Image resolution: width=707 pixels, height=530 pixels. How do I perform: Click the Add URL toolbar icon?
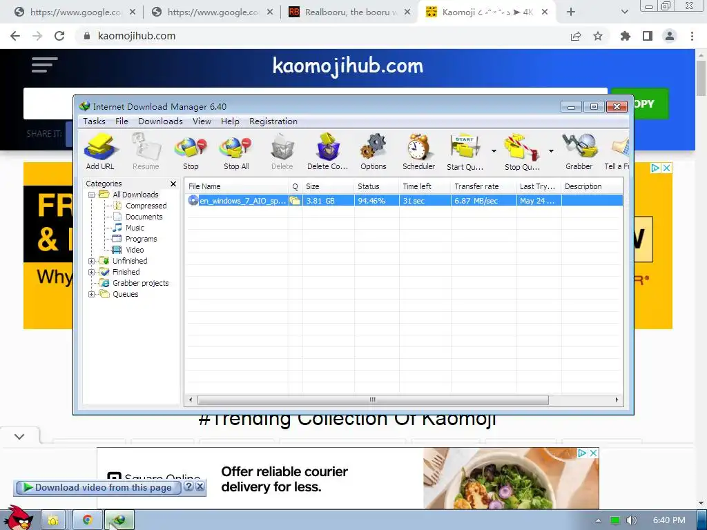click(x=101, y=151)
